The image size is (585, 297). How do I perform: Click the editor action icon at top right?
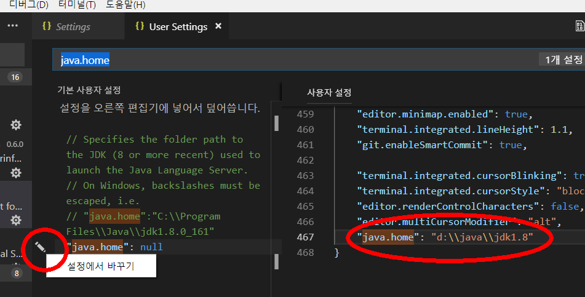[x=579, y=26]
